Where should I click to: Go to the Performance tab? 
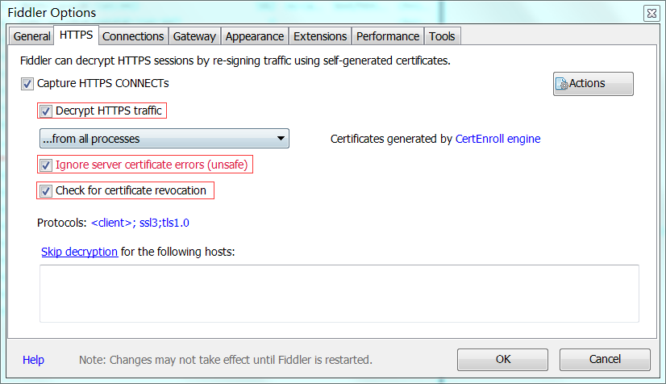(387, 36)
